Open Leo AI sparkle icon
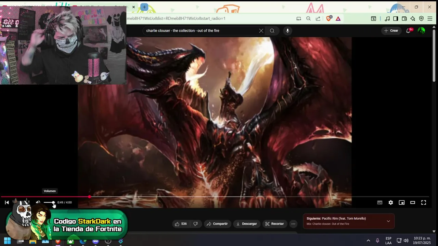The height and width of the screenshot is (246, 438). [413, 18]
